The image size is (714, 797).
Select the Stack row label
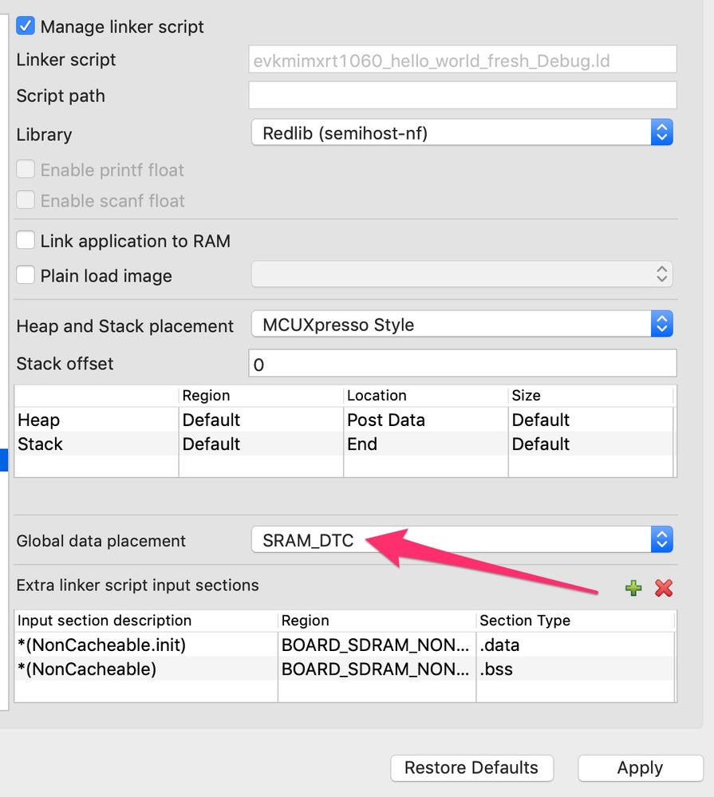click(x=40, y=444)
